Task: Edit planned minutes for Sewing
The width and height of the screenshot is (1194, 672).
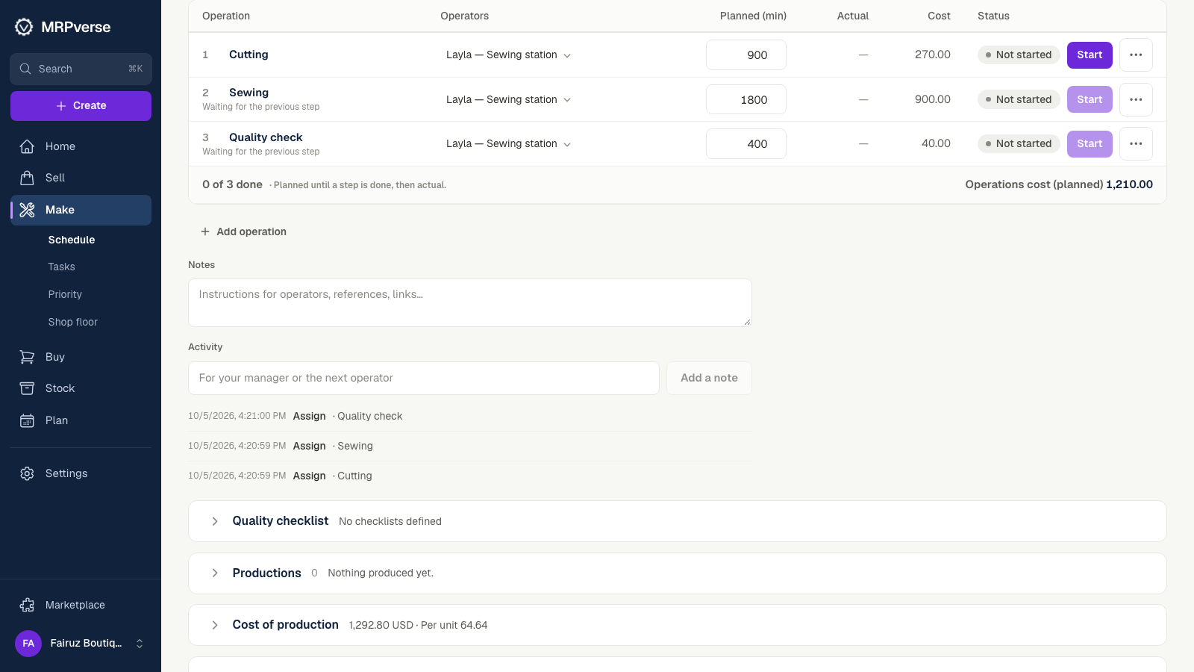Action: pyautogui.click(x=746, y=99)
